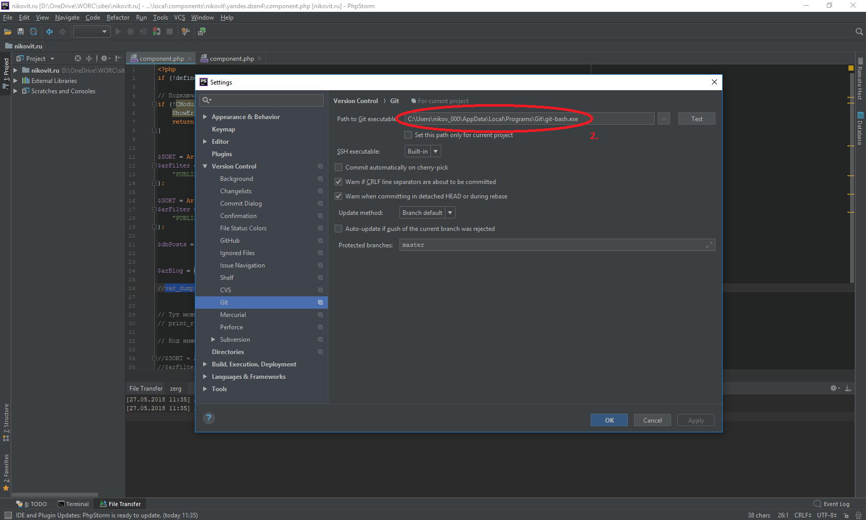The height and width of the screenshot is (520, 866).
Task: Click the browse button for Git executable
Action: (x=664, y=119)
